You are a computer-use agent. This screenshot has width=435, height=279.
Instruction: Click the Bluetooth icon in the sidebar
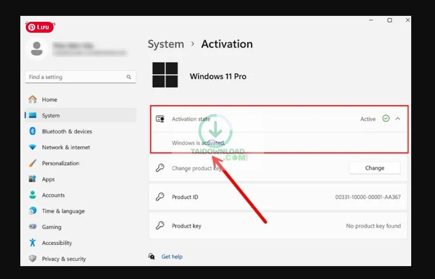32,131
